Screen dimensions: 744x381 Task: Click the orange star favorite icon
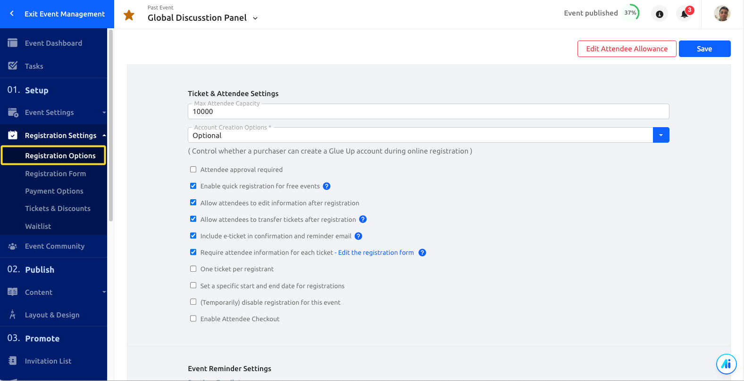[129, 16]
